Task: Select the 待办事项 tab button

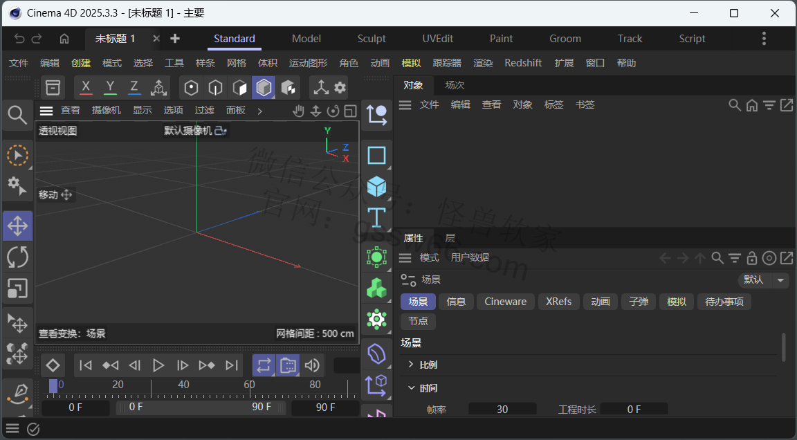Action: [724, 302]
